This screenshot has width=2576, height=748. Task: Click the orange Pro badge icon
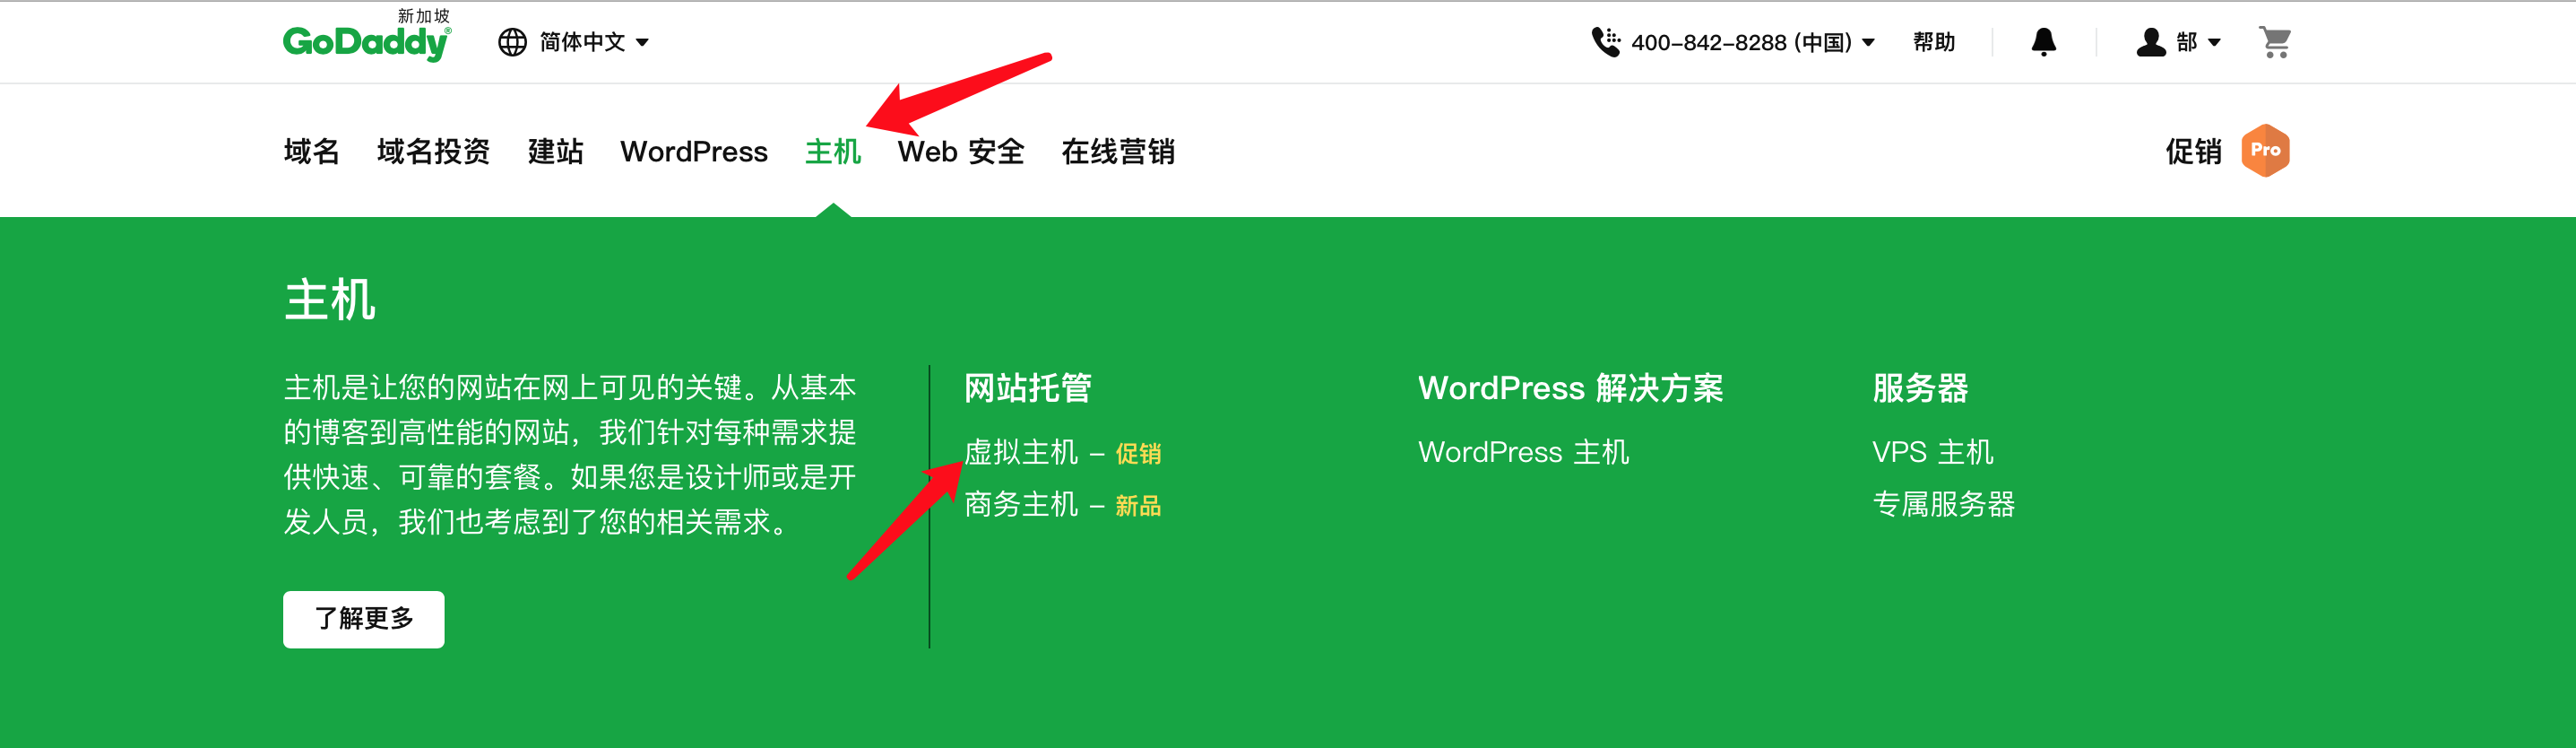pyautogui.click(x=2265, y=151)
